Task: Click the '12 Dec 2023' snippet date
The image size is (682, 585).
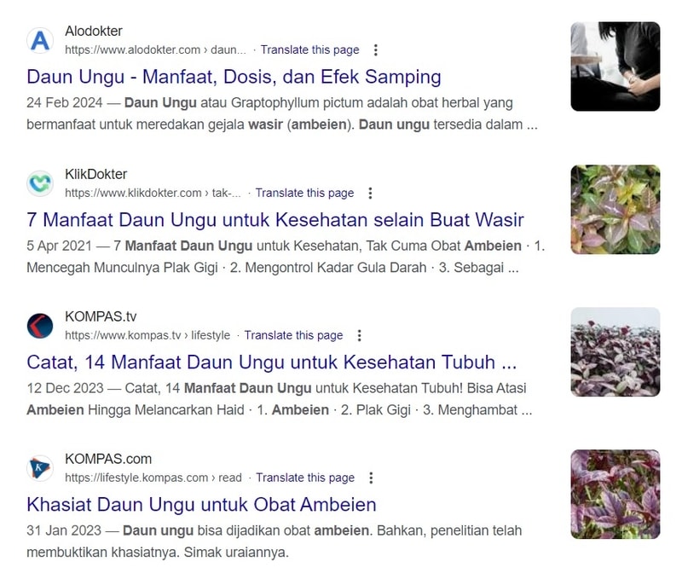Action: 66,388
